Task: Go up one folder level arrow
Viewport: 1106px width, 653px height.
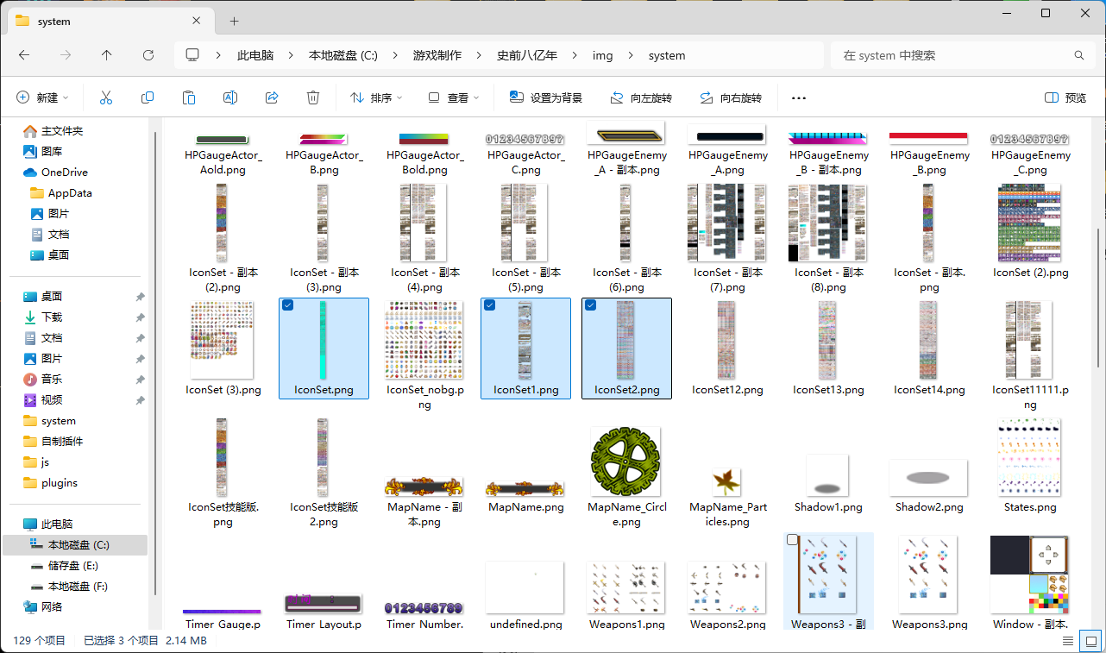Action: coord(107,55)
